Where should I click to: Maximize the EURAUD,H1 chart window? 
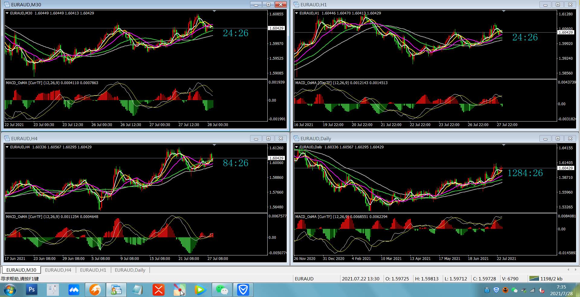click(x=558, y=5)
